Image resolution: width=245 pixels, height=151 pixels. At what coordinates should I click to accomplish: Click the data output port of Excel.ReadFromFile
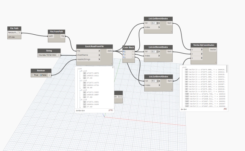(x=110, y=51)
